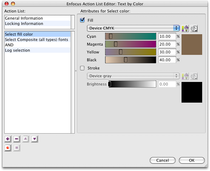
Task: Click the brown Fill color preview swatch
Action: pyautogui.click(x=192, y=45)
